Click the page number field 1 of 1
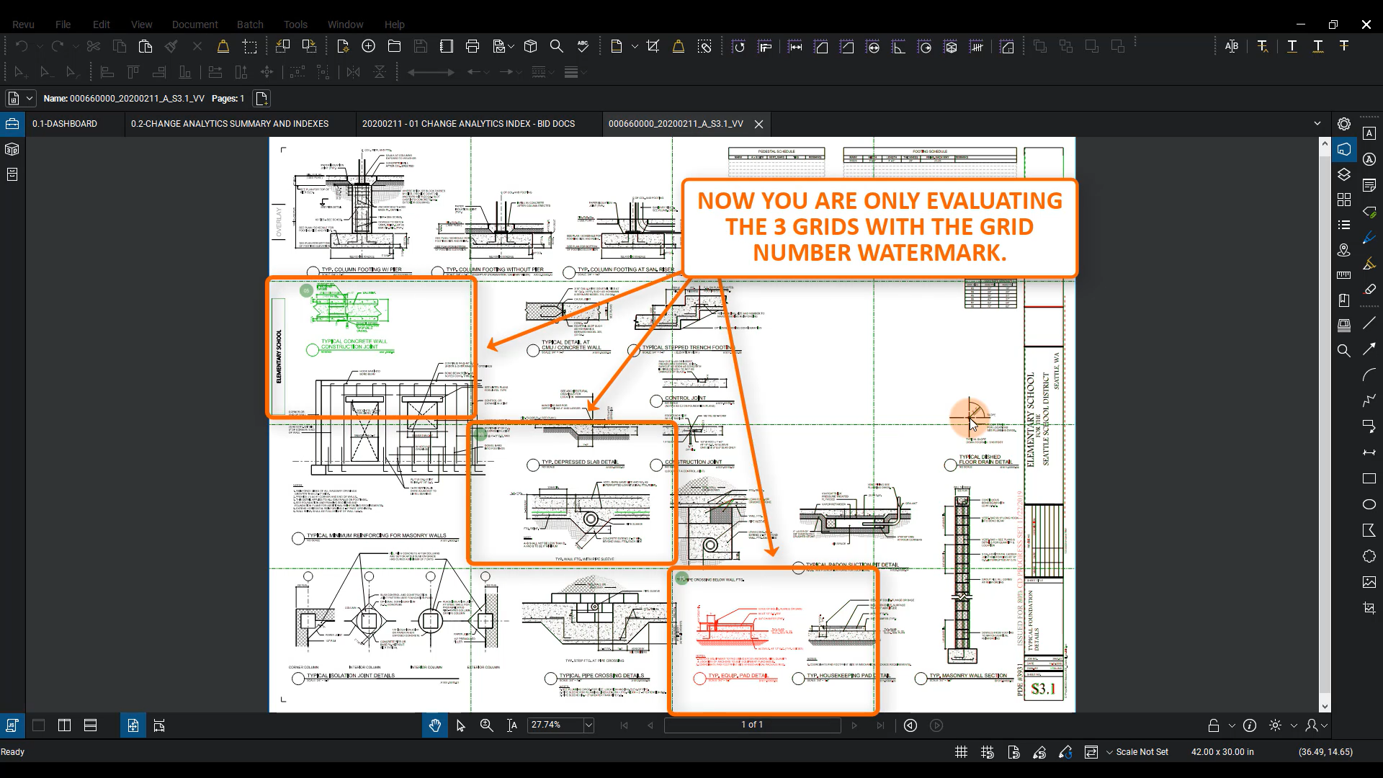The image size is (1383, 778). point(751,725)
